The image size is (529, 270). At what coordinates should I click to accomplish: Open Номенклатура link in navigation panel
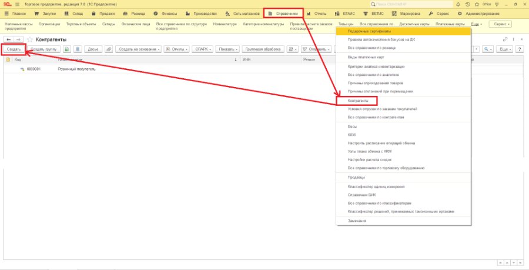coord(225,24)
